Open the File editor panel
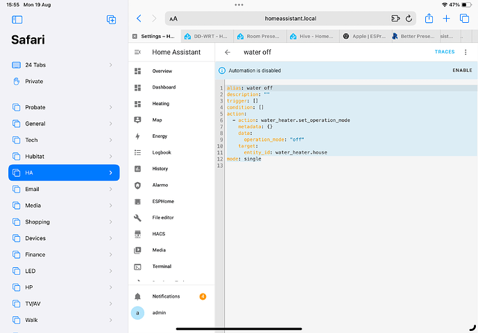Screen dimensions: 478x333 (x=171, y=218)
